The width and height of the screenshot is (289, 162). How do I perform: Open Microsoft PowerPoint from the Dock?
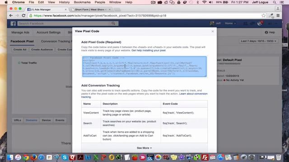point(104,157)
